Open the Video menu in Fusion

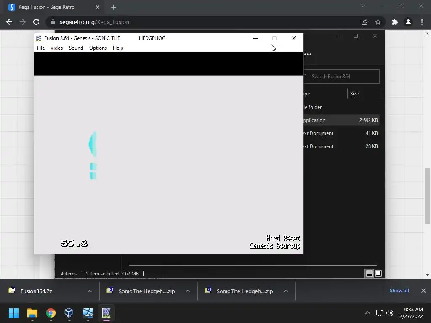[x=57, y=48]
